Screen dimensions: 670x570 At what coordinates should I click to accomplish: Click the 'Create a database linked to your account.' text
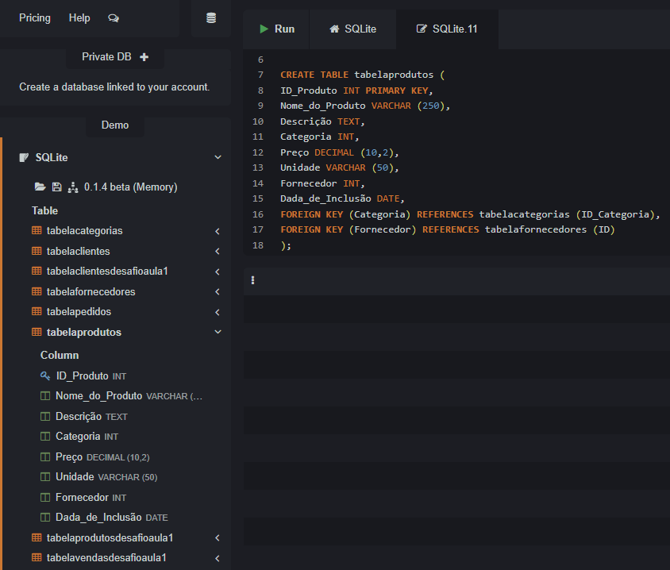[114, 87]
